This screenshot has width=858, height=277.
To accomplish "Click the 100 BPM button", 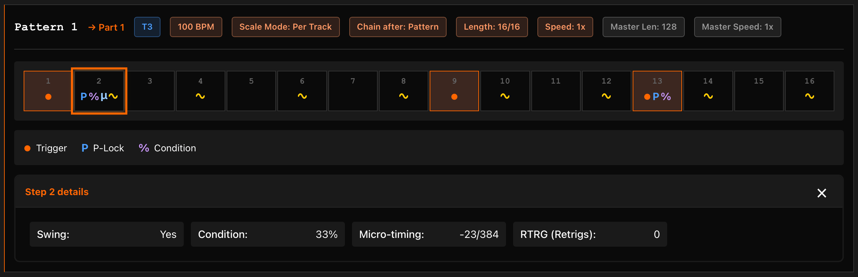I will pyautogui.click(x=196, y=27).
